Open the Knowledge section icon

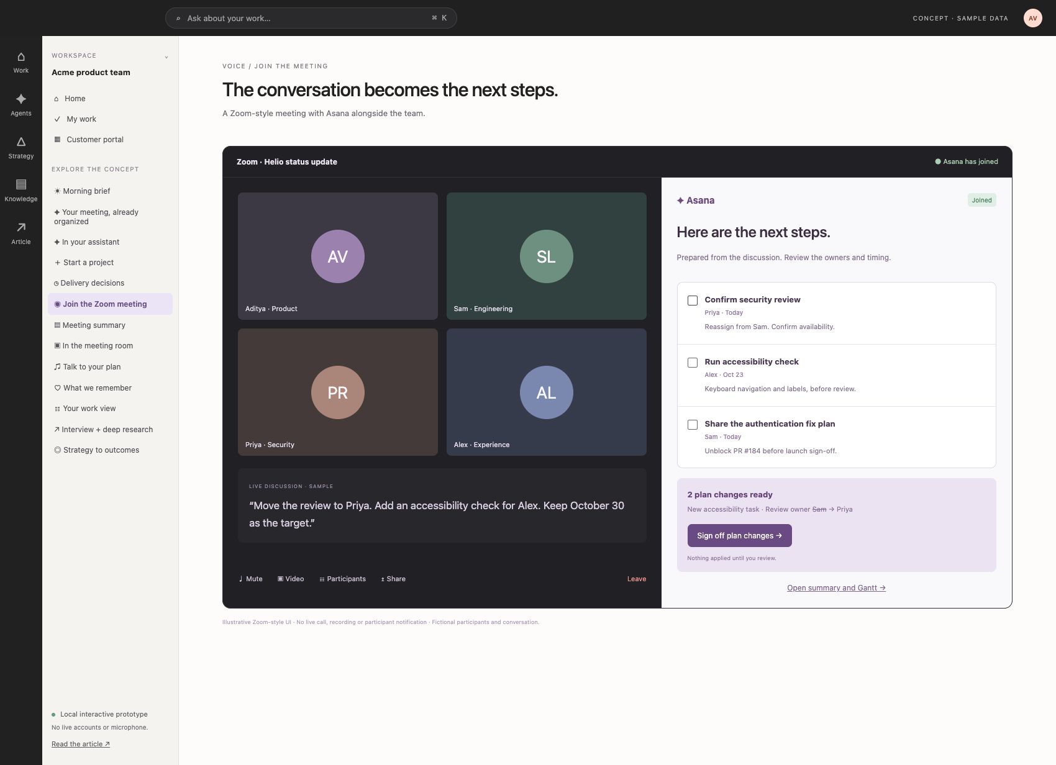coord(21,184)
